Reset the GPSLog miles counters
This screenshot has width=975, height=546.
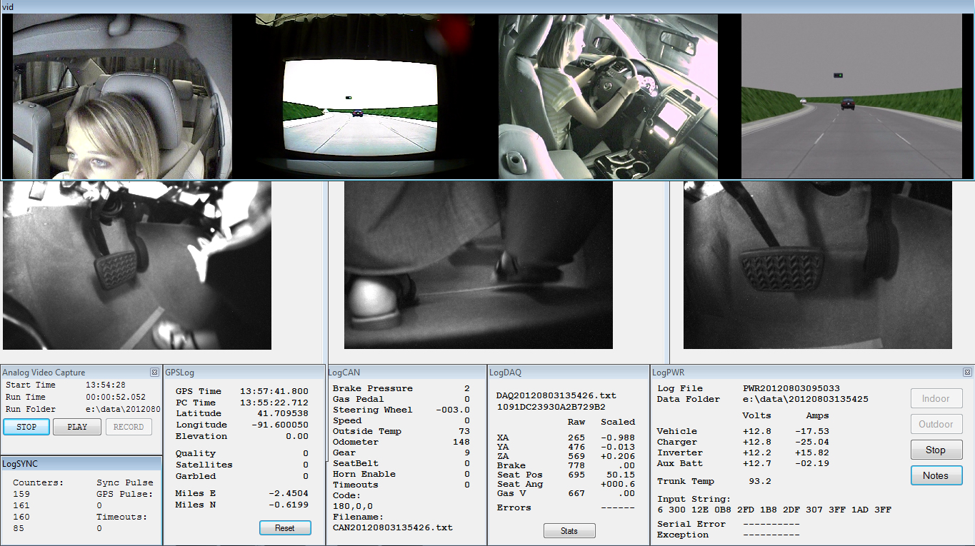(284, 528)
